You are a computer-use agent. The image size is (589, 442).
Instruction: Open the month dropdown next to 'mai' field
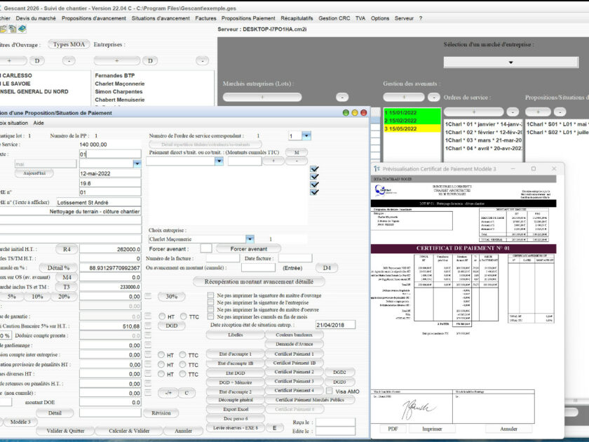(137, 163)
